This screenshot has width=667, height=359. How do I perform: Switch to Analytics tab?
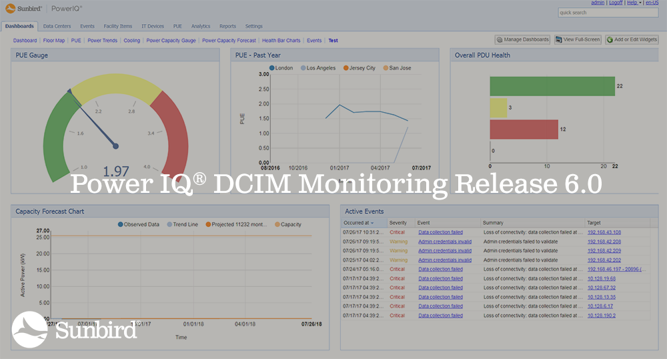point(201,27)
